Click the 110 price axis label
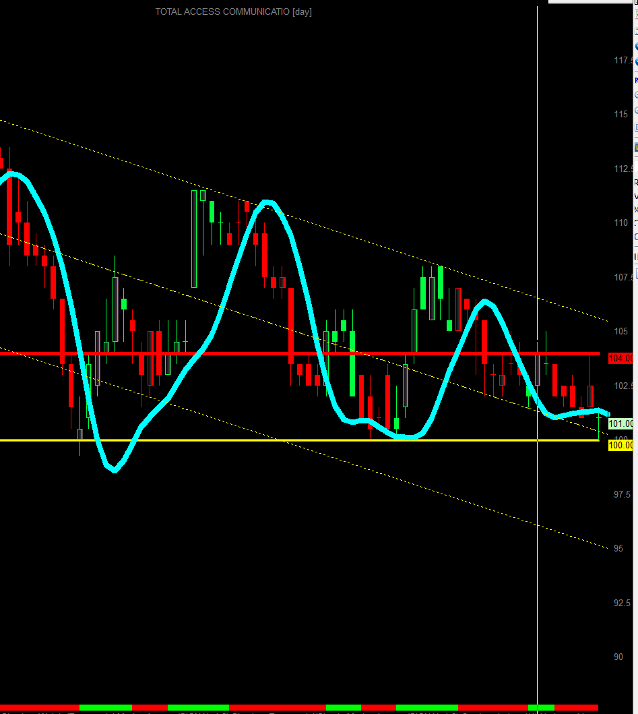This screenshot has width=638, height=714. pyautogui.click(x=620, y=222)
